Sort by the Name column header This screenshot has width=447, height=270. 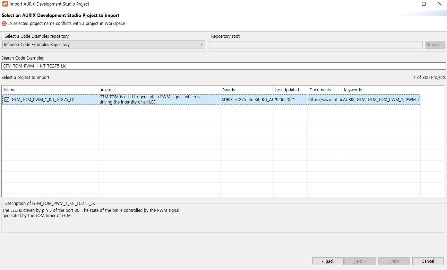point(50,90)
